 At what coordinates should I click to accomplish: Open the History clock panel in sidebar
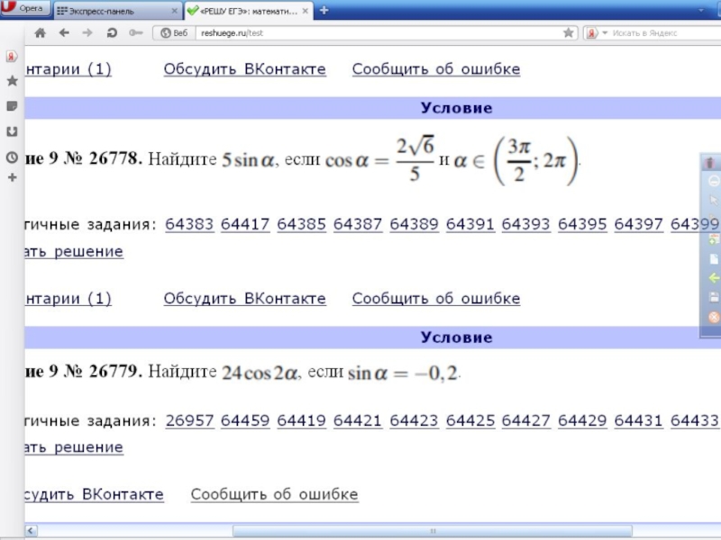12,156
